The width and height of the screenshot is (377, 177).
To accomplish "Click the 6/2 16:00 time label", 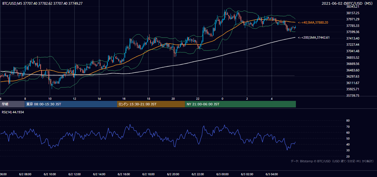I will click(x=124, y=174).
